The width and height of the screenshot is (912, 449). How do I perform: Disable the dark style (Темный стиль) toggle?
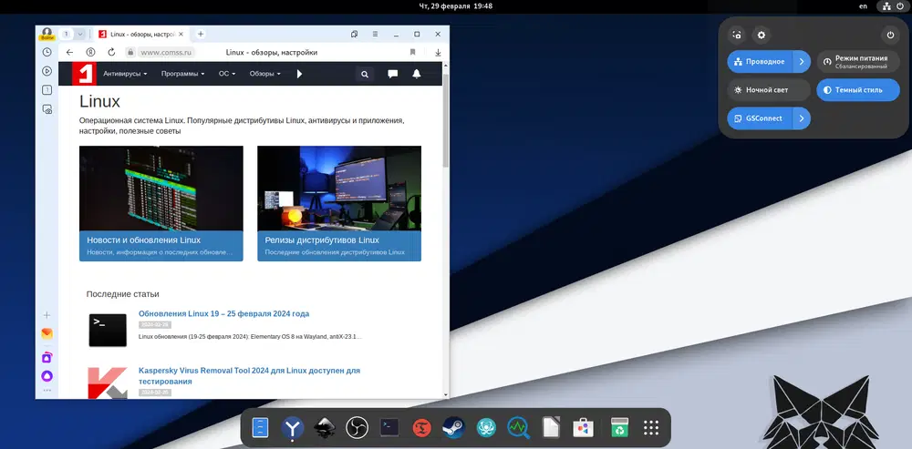858,90
